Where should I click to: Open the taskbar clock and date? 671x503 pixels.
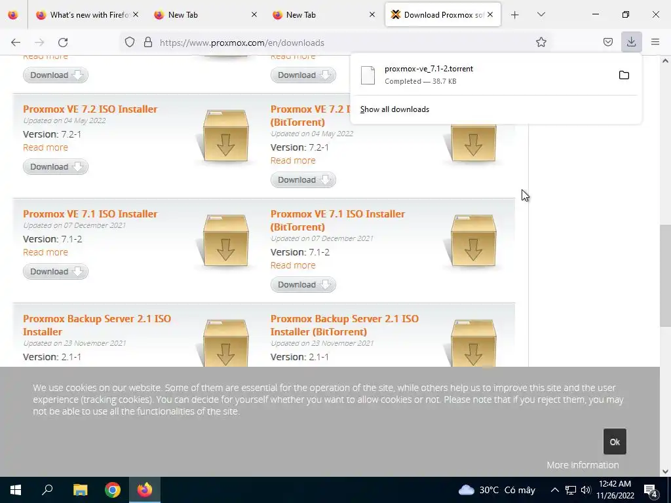click(615, 490)
